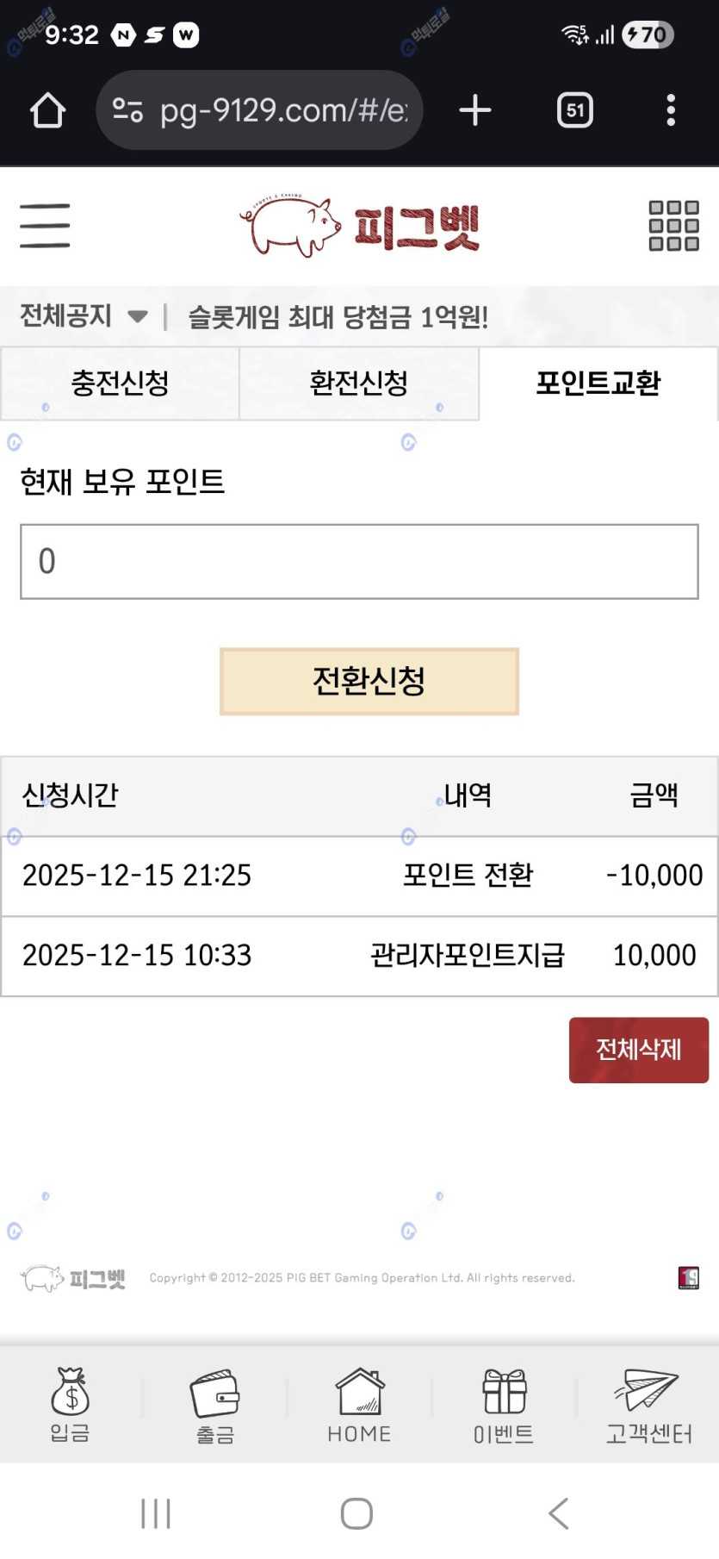Image resolution: width=719 pixels, height=1559 pixels.
Task: Expand the 전체공지 dropdown
Action: [84, 316]
